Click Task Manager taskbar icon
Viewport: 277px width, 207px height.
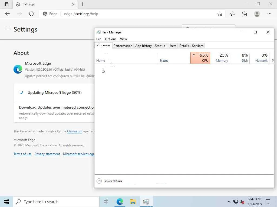click(146, 202)
